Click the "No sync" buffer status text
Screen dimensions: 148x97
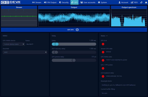(x=105, y=93)
